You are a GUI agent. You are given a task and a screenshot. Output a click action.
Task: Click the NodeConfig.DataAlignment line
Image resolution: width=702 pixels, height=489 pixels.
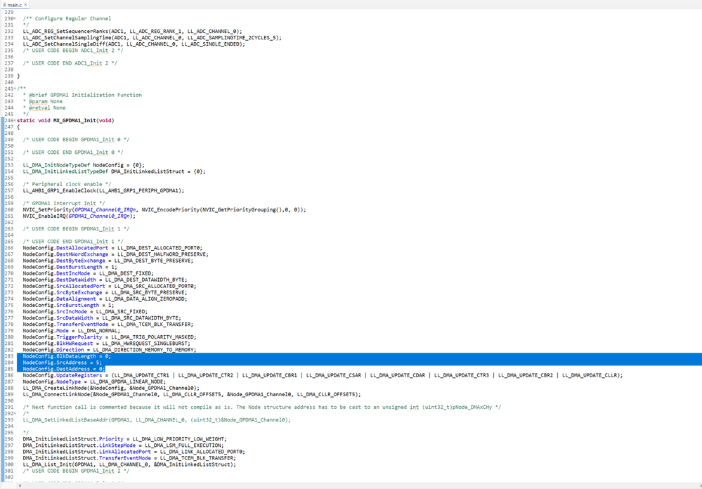[x=105, y=299]
